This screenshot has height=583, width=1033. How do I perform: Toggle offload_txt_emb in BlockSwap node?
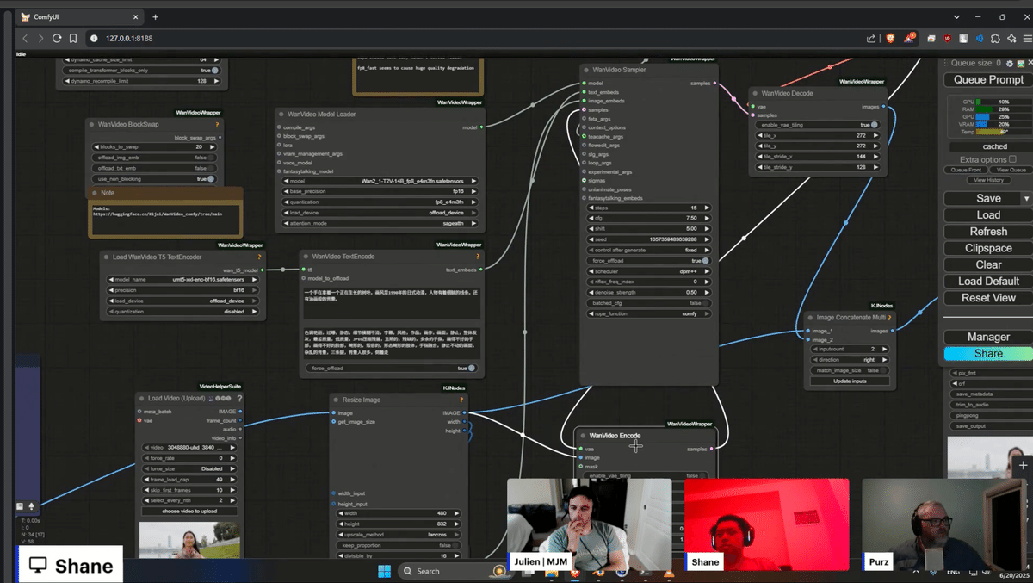(x=153, y=168)
